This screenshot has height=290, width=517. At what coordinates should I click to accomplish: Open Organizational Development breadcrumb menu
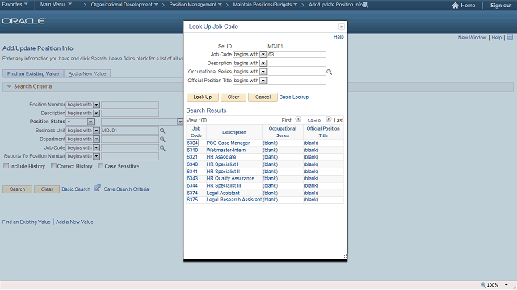coord(124,5)
